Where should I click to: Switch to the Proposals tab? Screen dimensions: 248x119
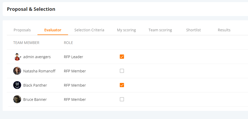[22, 30]
